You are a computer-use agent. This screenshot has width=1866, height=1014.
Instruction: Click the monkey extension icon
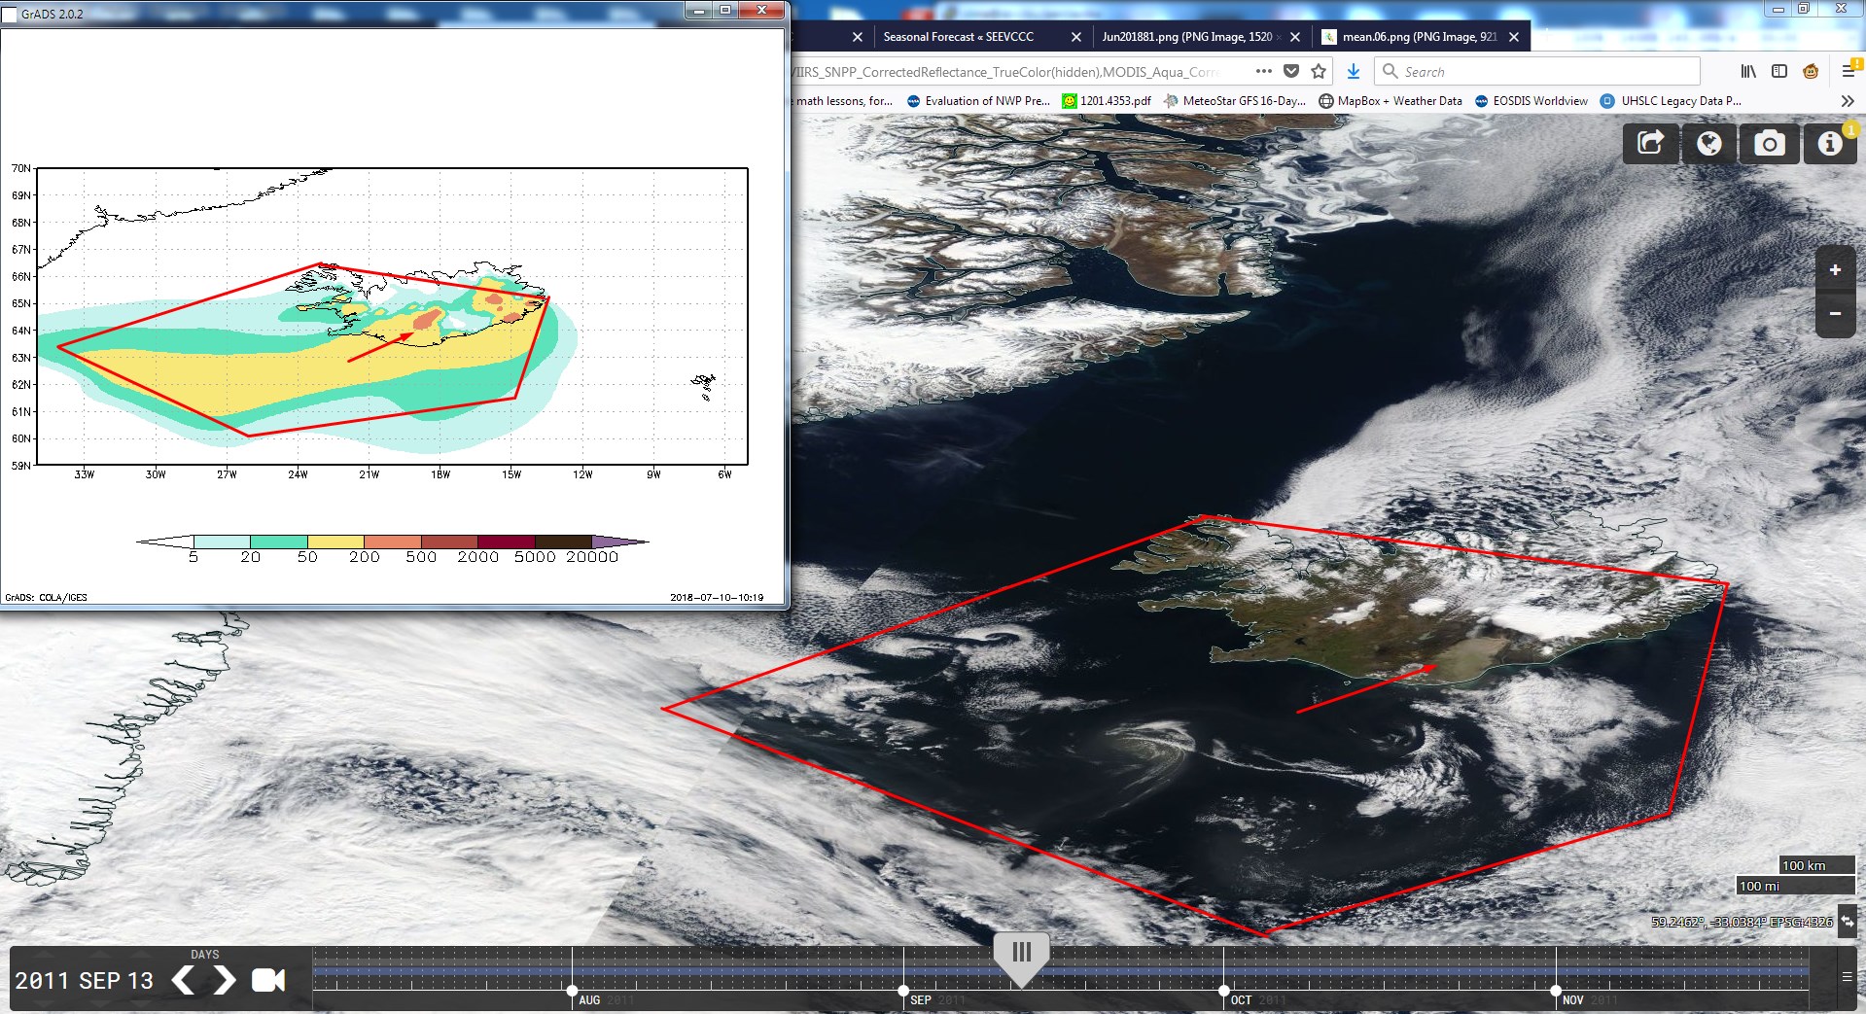pyautogui.click(x=1811, y=71)
